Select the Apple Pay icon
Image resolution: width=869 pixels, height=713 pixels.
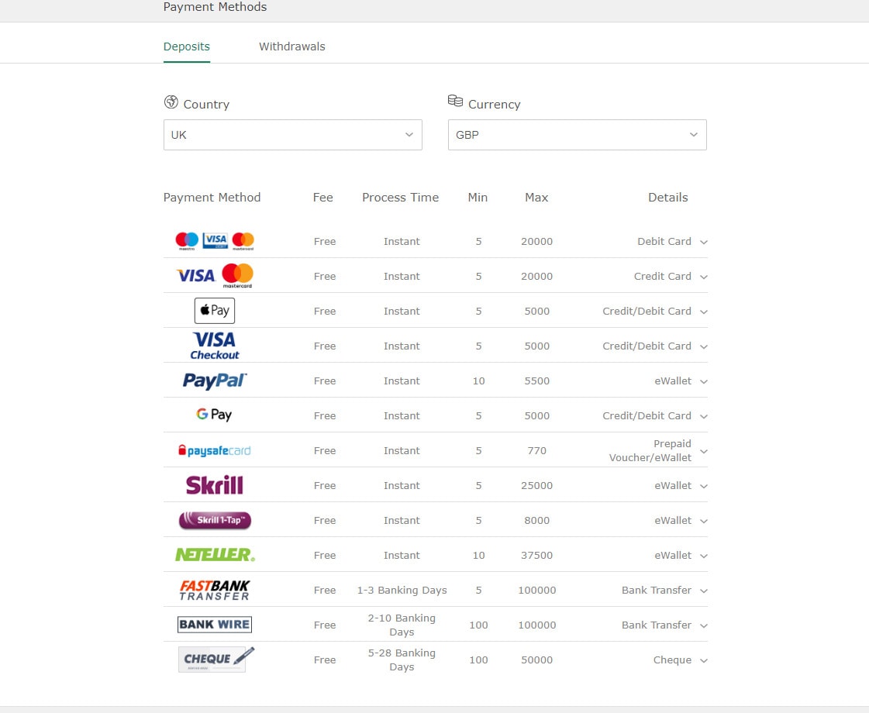[215, 311]
